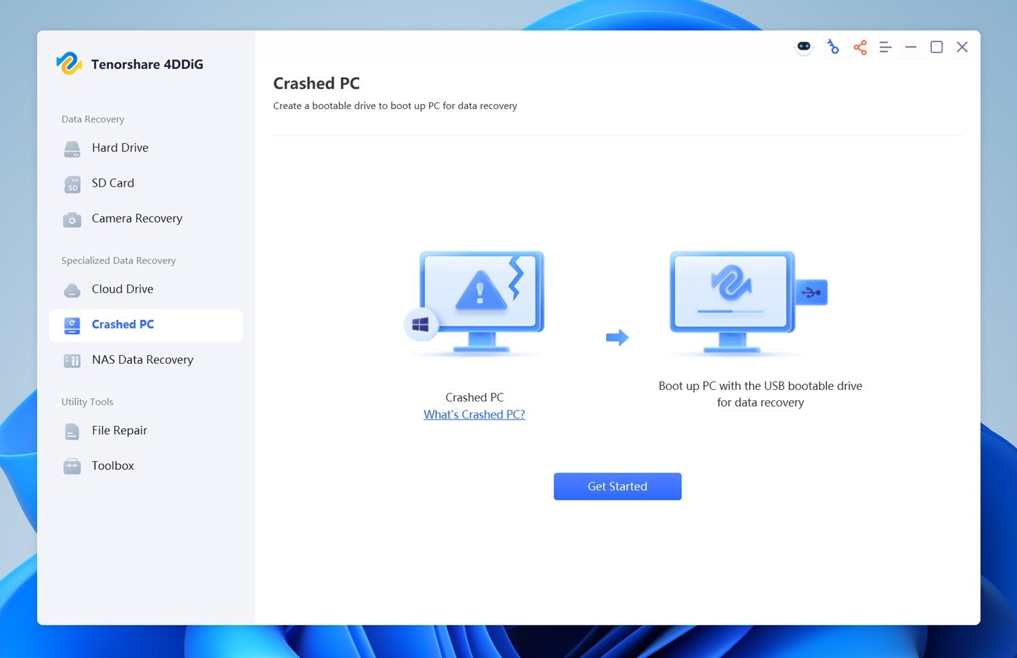The height and width of the screenshot is (658, 1017).
Task: Click the orange share icon
Action: click(860, 47)
